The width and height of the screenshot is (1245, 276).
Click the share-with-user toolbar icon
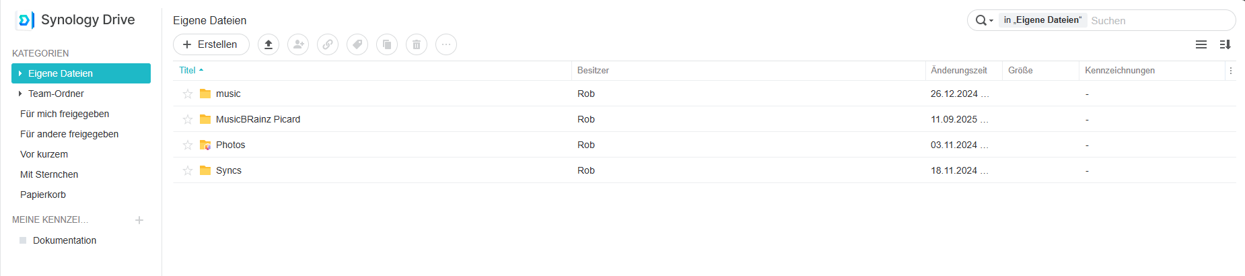(298, 44)
